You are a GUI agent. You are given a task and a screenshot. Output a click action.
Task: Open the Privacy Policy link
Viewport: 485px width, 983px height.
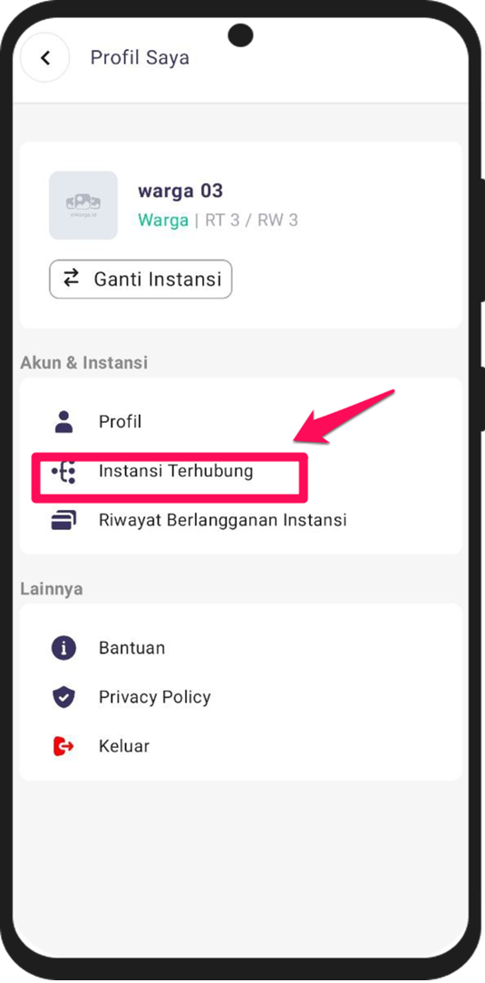coord(241,697)
